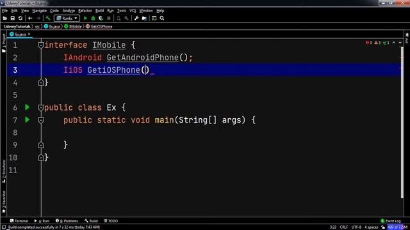The width and height of the screenshot is (410, 230).
Task: Click the Ex.java breadcrumb
Action: click(x=52, y=26)
